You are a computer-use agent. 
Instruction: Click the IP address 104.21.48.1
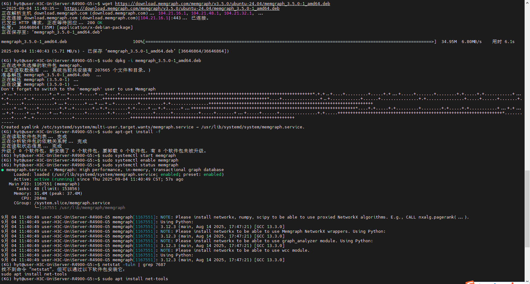coord(205,13)
